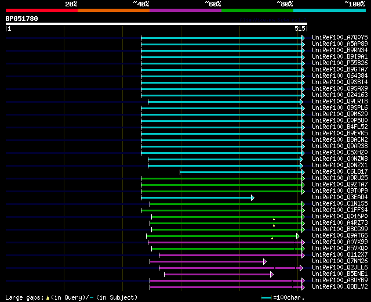Select the UniRef100_C5XHZ0 label
Screen dimensions: 371x302
point(340,153)
